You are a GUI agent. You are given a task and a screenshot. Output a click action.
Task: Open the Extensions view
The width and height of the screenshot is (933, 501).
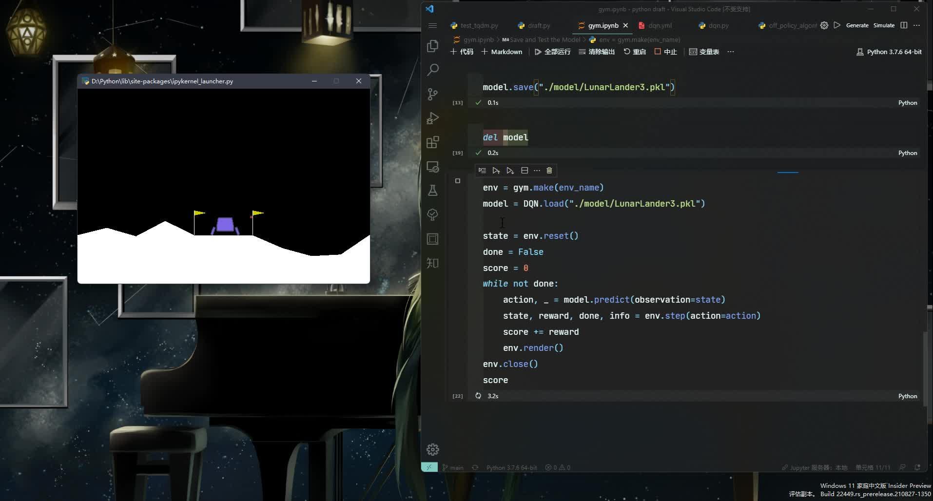click(x=432, y=142)
